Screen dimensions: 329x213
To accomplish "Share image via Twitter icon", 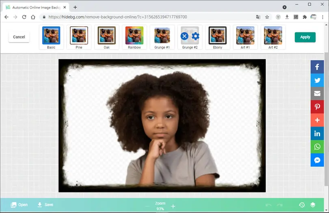I will pyautogui.click(x=317, y=80).
